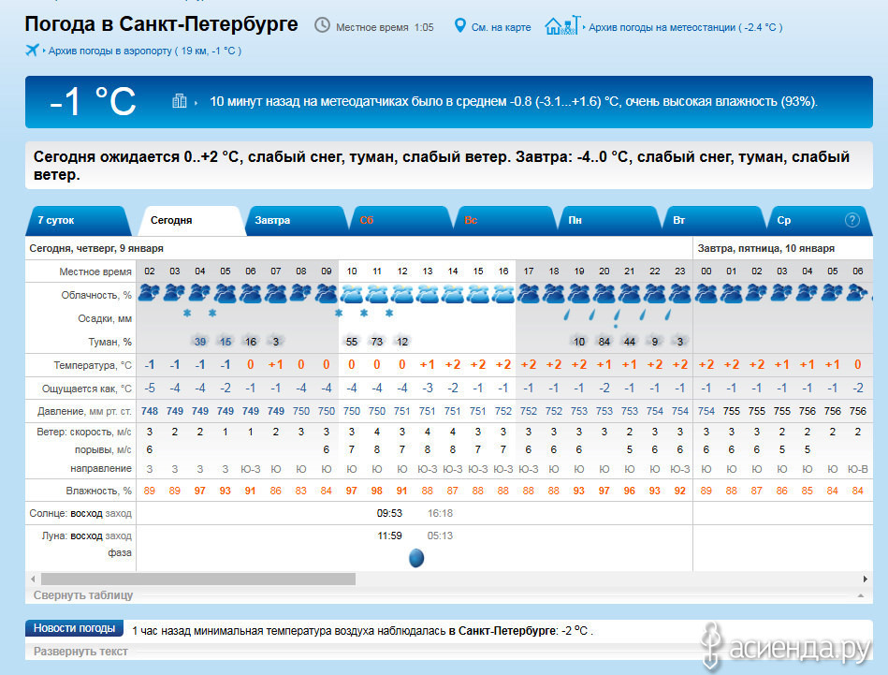Click the Влажность, % row label
Image resolution: width=888 pixels, height=675 pixels.
[x=98, y=491]
